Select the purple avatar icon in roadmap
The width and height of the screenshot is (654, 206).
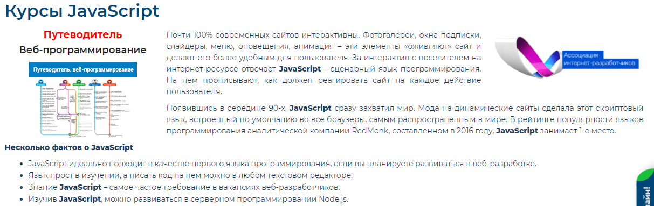click(65, 82)
